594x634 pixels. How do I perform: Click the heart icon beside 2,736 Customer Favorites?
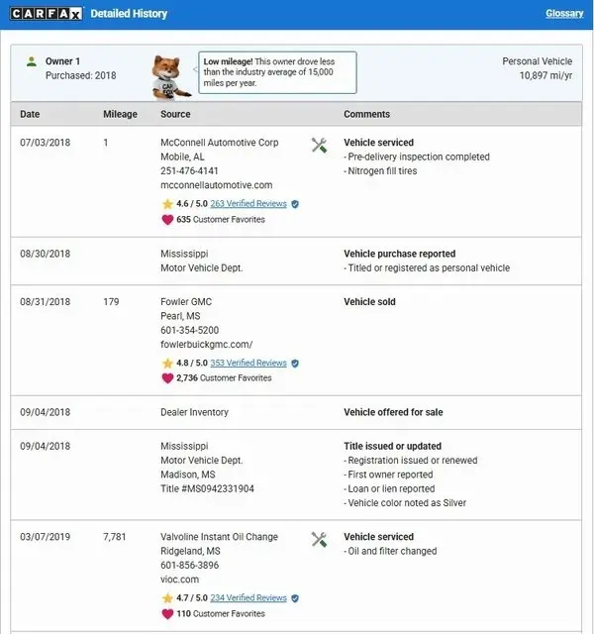(x=167, y=377)
